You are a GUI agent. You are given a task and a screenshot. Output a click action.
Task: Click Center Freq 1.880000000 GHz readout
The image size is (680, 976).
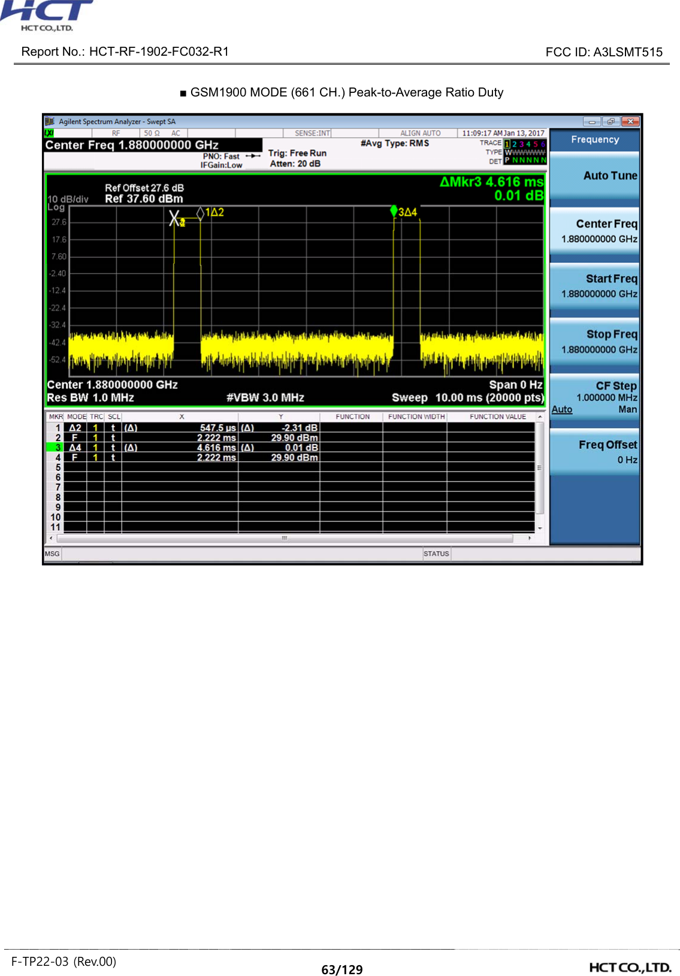click(x=132, y=145)
